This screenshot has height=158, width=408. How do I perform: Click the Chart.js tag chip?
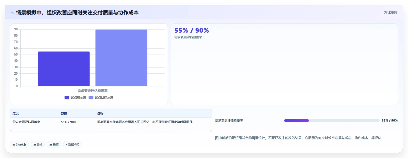(19, 144)
